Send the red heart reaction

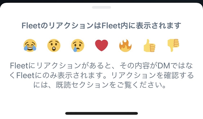coord(101,45)
